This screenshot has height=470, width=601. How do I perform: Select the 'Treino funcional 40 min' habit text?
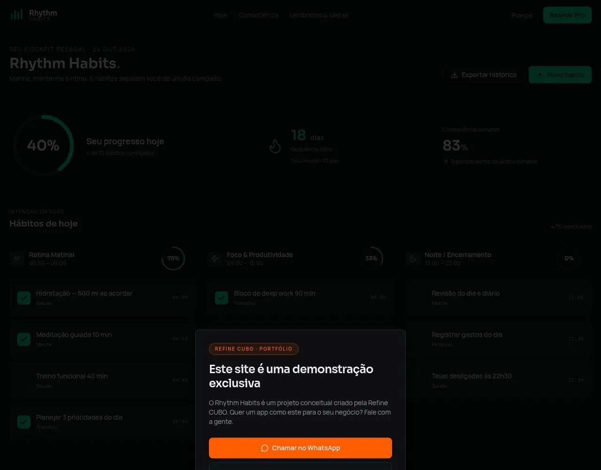click(72, 376)
